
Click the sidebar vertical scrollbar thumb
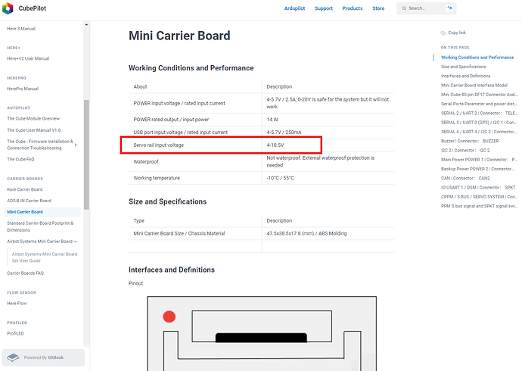click(86, 155)
